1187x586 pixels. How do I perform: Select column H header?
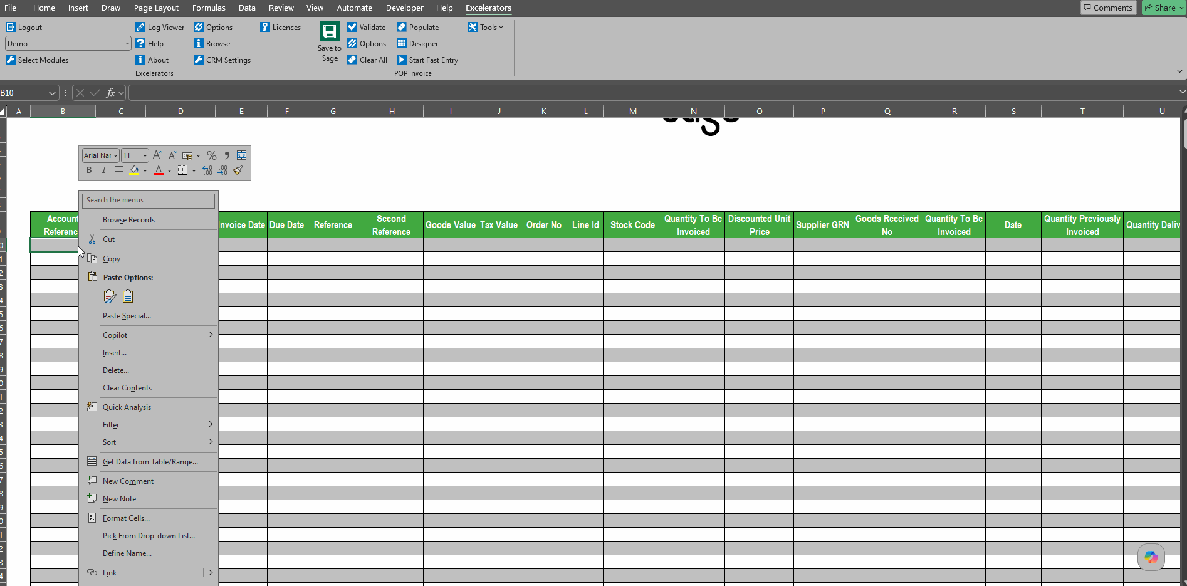392,111
